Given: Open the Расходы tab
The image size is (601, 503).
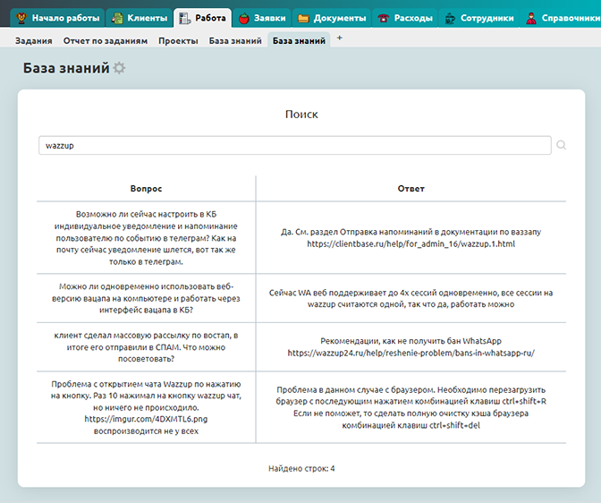Looking at the screenshot, I should pyautogui.click(x=404, y=18).
